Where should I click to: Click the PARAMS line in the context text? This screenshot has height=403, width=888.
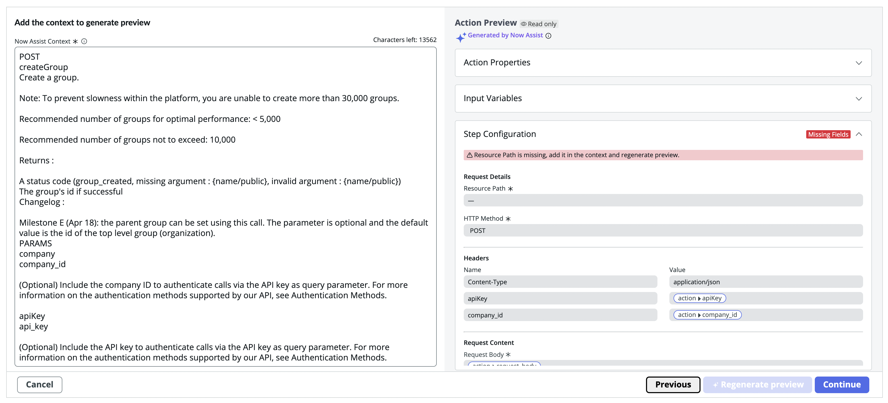click(36, 244)
